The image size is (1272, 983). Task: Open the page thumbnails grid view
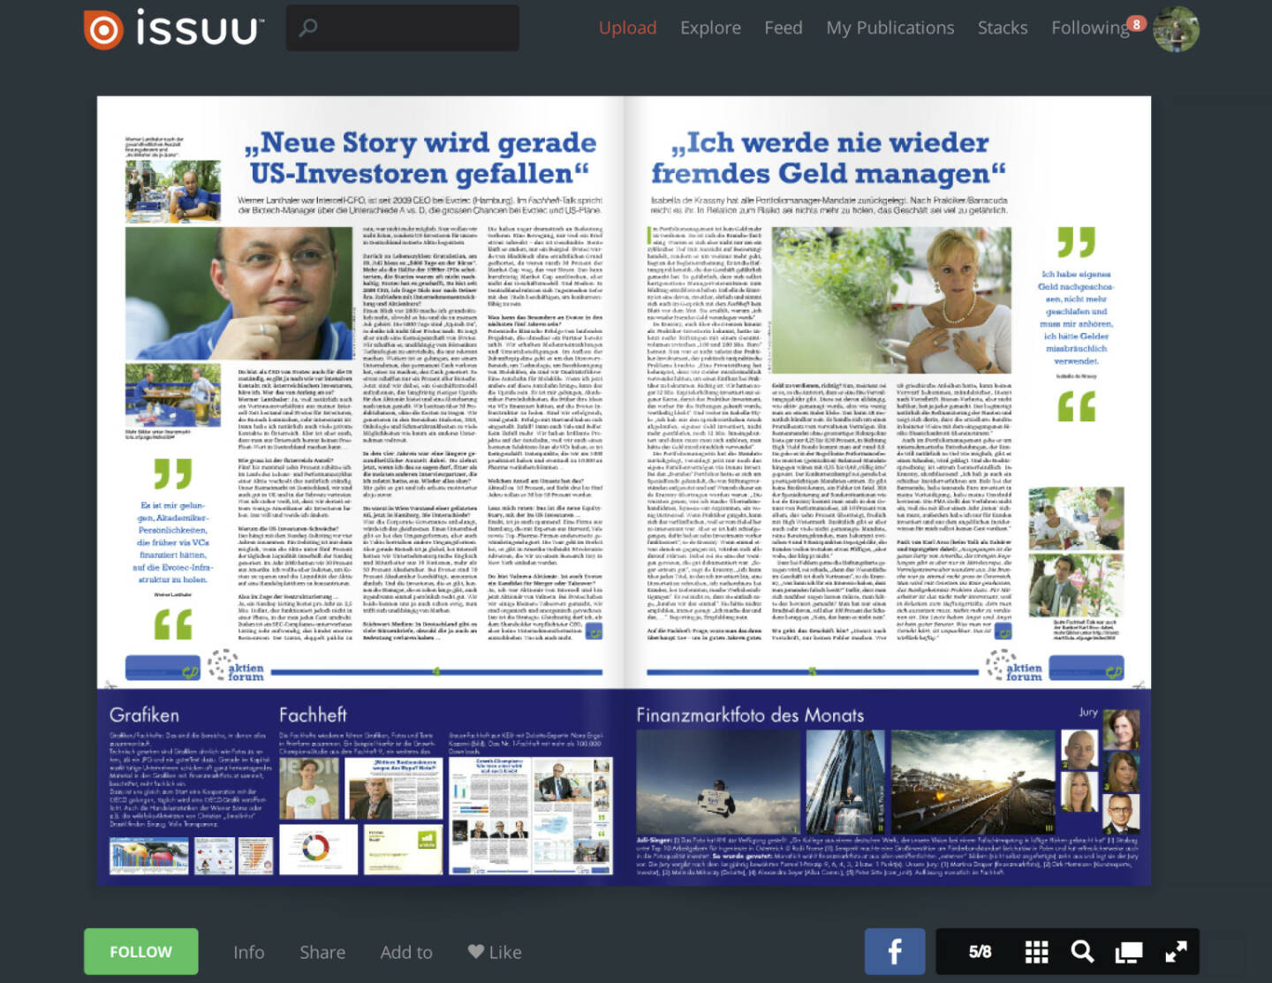[x=1036, y=951]
